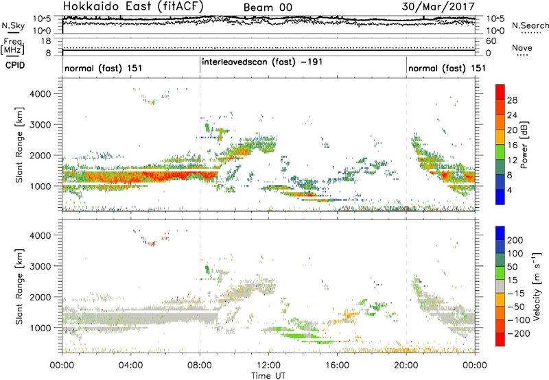Click the '12:00' time axis label

(268, 366)
